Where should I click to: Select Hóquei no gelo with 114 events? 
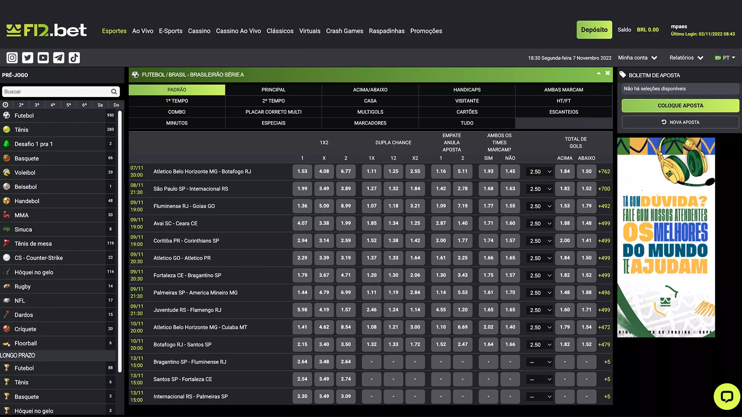tap(58, 272)
